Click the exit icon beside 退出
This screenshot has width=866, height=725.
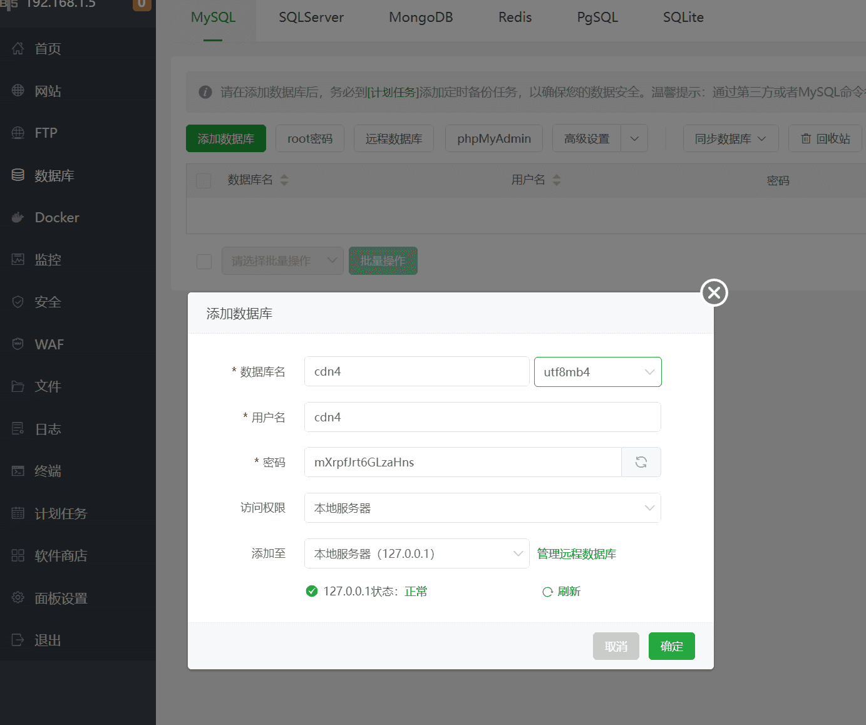pos(18,640)
